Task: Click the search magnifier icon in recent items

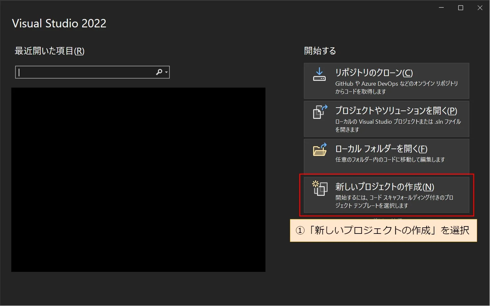Action: pyautogui.click(x=159, y=72)
